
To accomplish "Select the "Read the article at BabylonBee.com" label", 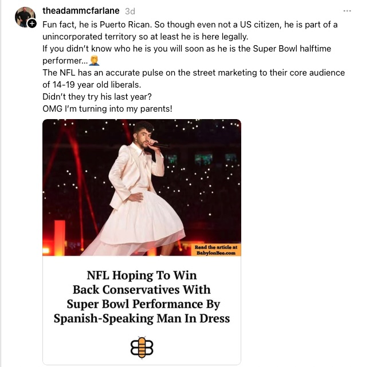I will [x=216, y=249].
